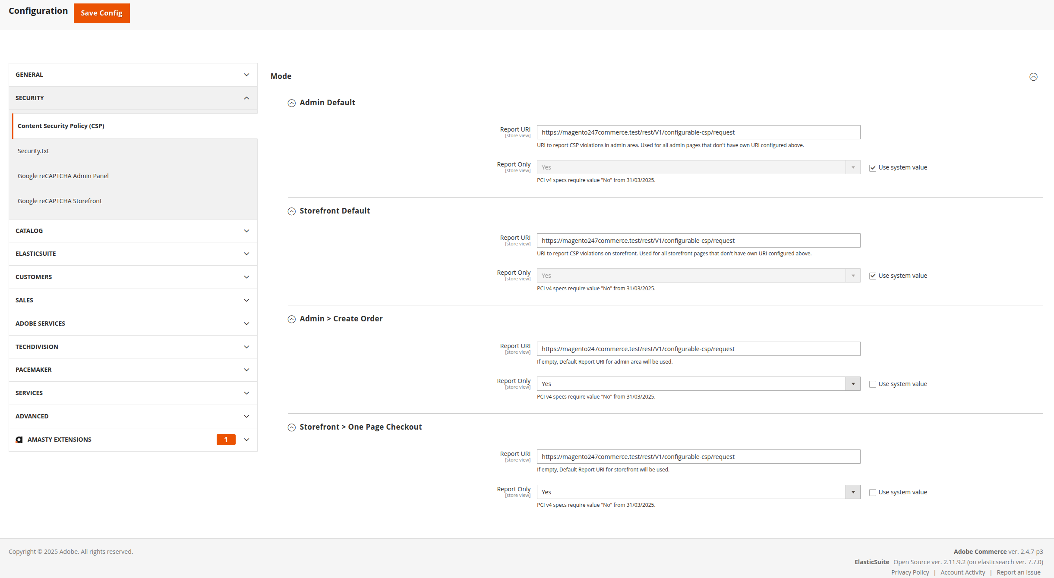Click the collapse icon for Admin Create Order section
Screen dimensions: 1054x578
[x=292, y=319]
